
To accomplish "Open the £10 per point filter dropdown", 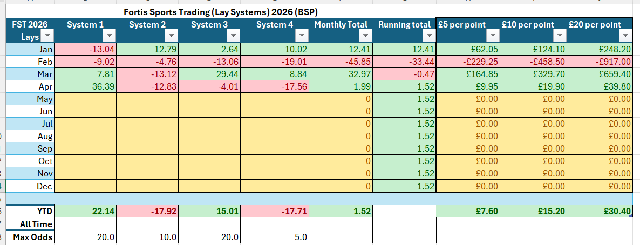I will pyautogui.click(x=560, y=36).
